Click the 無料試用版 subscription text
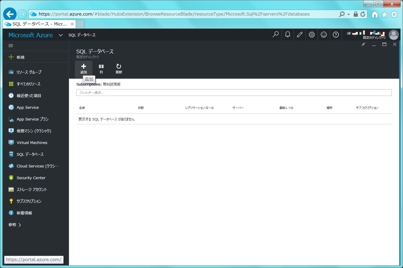Image resolution: width=403 pixels, height=268 pixels. (x=111, y=84)
